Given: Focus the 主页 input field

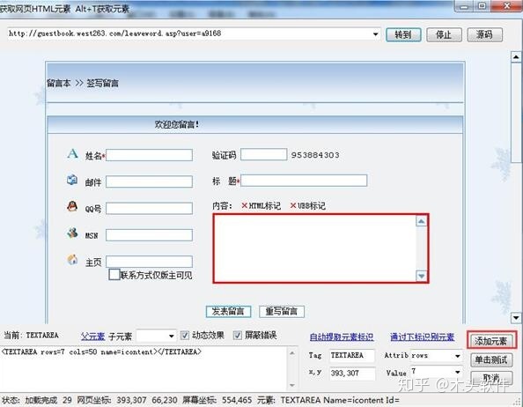Looking at the screenshot, I should click(149, 262).
